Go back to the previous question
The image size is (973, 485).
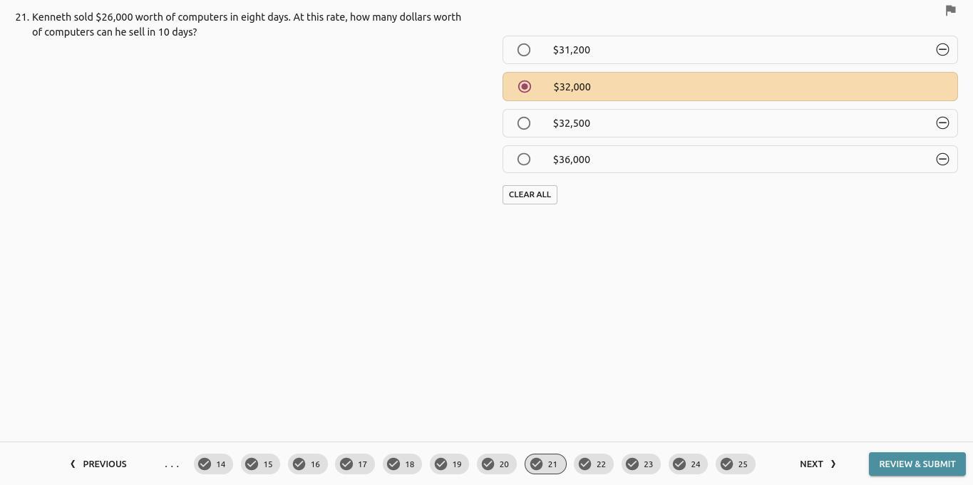(x=98, y=464)
